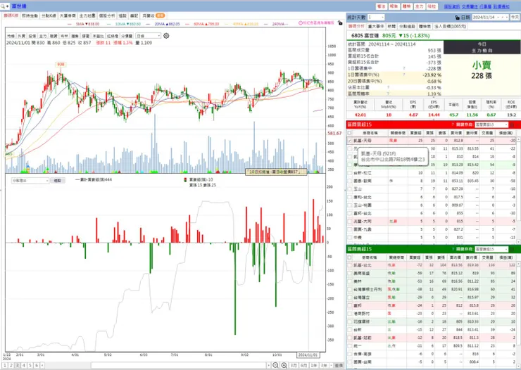Viewport: 521px width, 370px height.
Task: Check the 凱基-台北 row checkbox
Action: point(349,265)
